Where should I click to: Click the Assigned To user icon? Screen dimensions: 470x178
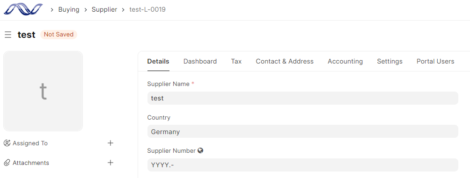coord(7,143)
